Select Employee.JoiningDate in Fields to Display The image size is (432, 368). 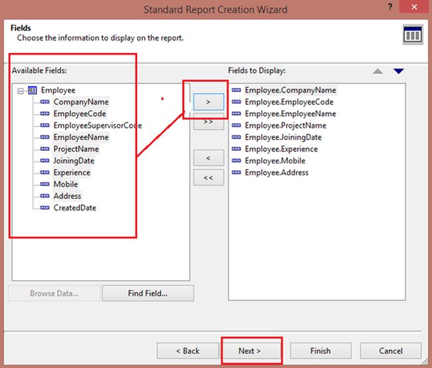(x=283, y=138)
